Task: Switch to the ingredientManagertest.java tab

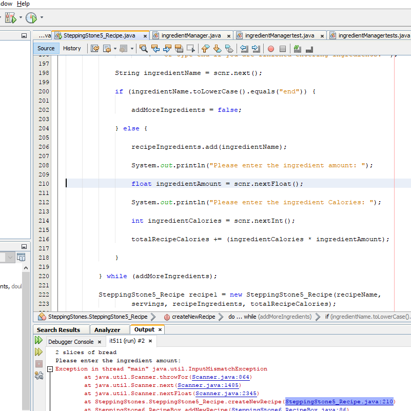Action: pos(280,36)
